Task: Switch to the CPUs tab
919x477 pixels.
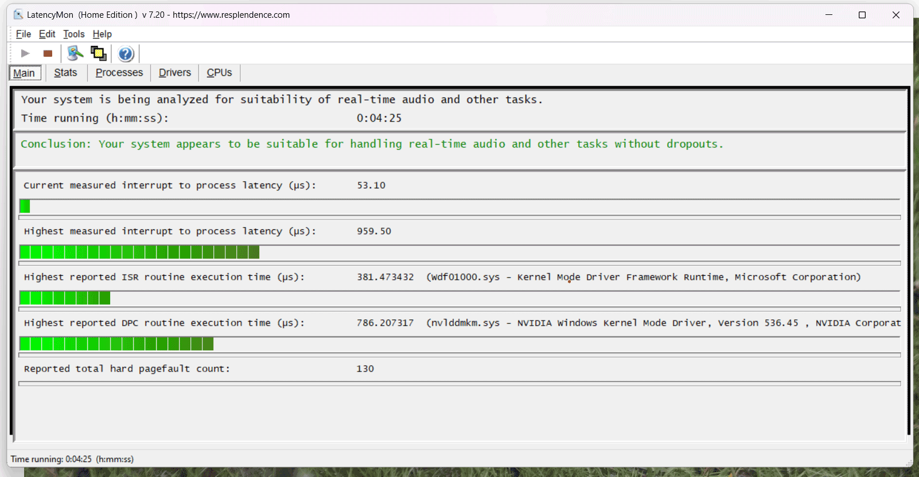Action: click(x=219, y=73)
